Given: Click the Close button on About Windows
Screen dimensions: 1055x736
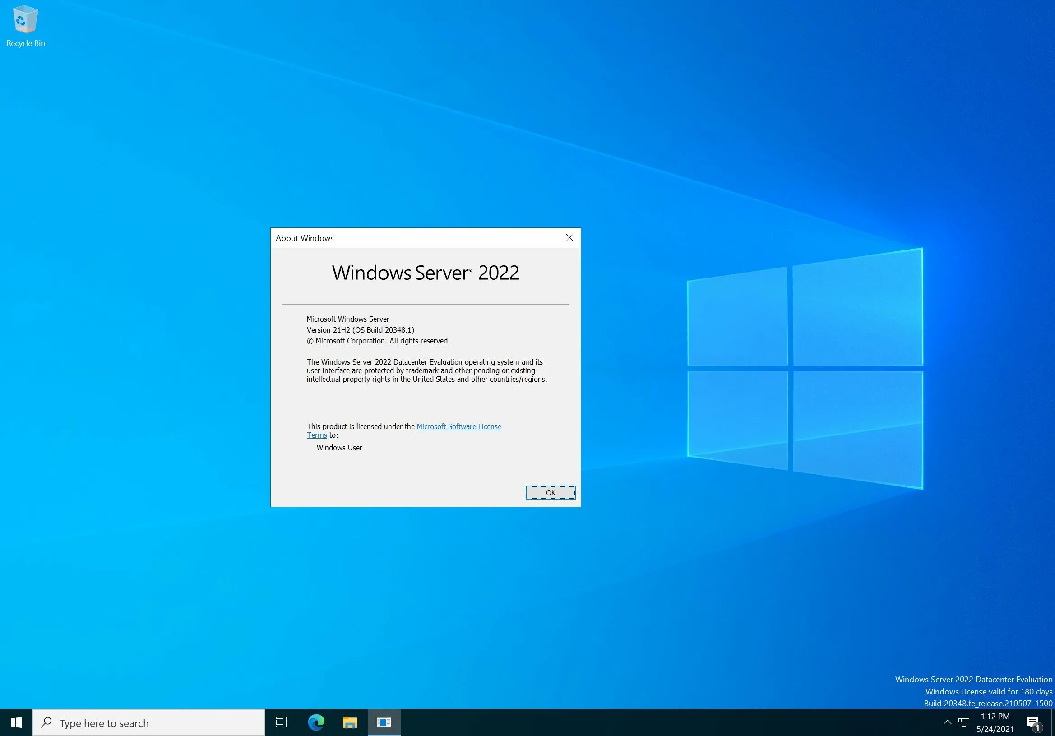Looking at the screenshot, I should [569, 238].
